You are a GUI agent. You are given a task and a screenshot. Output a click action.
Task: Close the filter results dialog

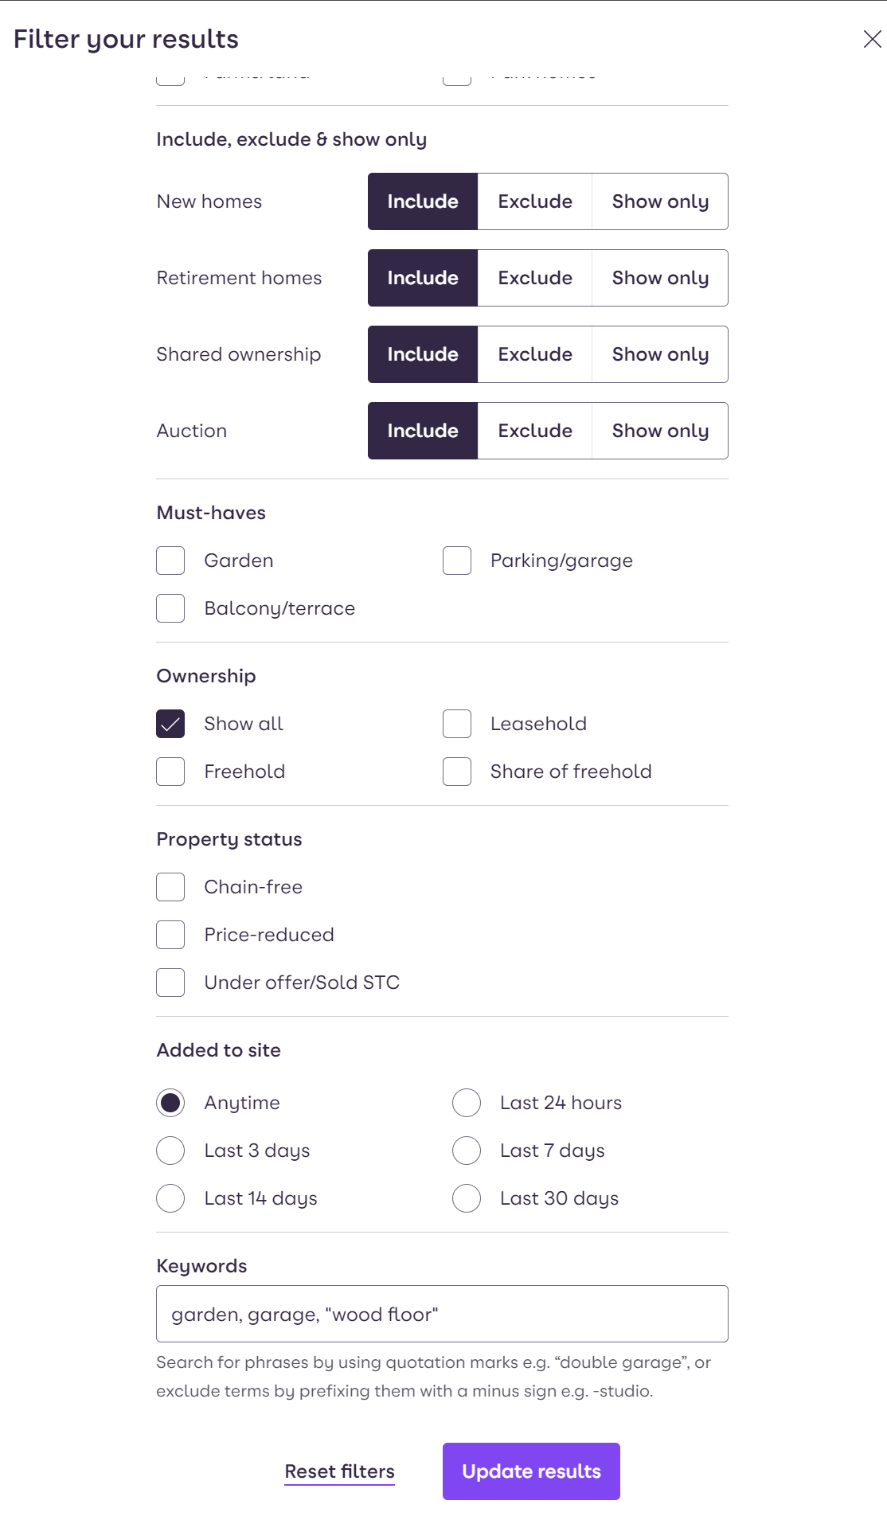[x=872, y=39]
